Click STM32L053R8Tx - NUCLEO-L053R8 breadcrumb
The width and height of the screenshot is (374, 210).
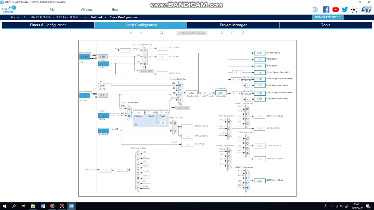tap(54, 17)
